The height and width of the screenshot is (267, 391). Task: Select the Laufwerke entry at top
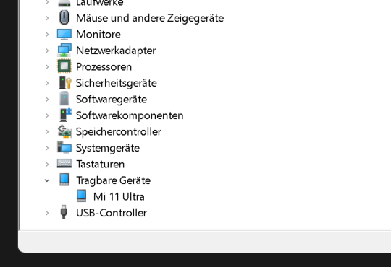pyautogui.click(x=99, y=3)
